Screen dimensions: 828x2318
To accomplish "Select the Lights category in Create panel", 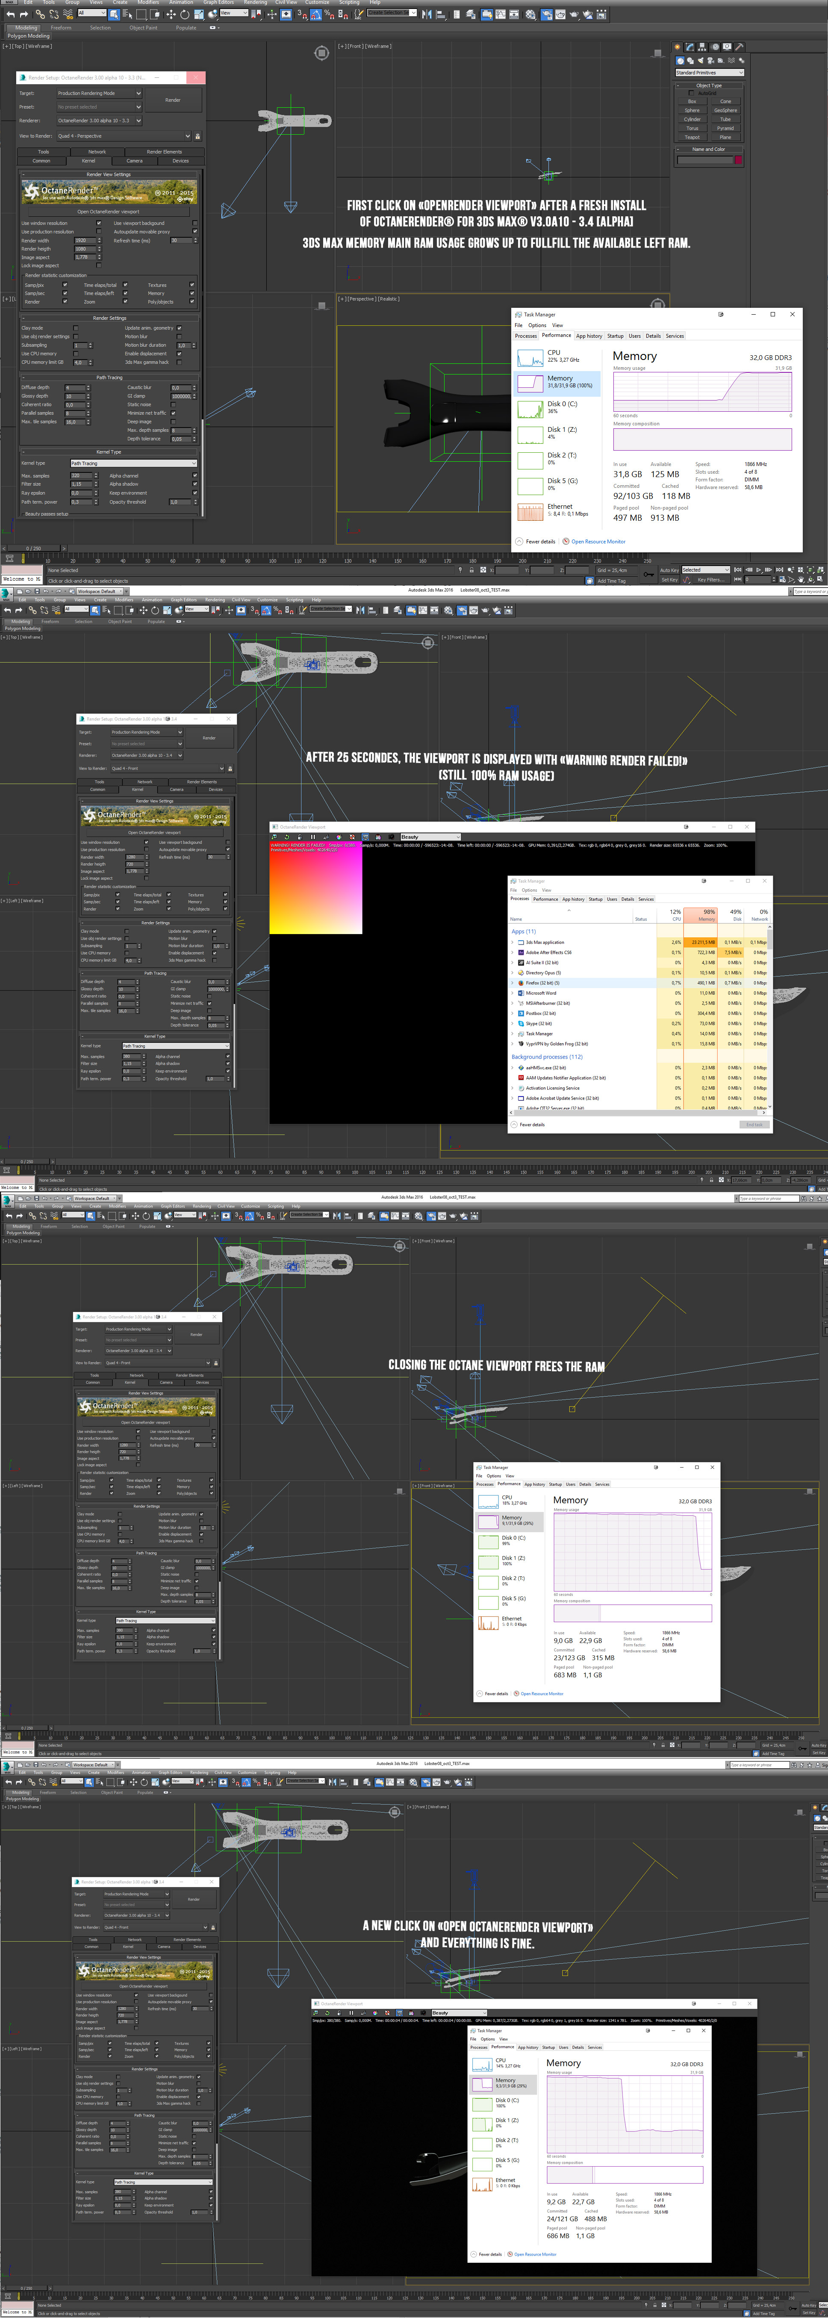I will [x=701, y=61].
